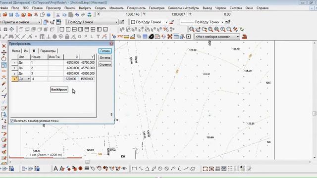Select the Scale tool in the left toolbar

click(4, 65)
